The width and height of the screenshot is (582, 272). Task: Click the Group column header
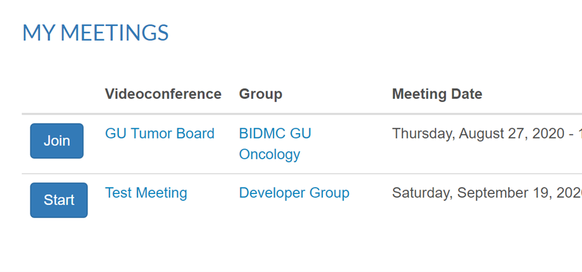pyautogui.click(x=260, y=94)
